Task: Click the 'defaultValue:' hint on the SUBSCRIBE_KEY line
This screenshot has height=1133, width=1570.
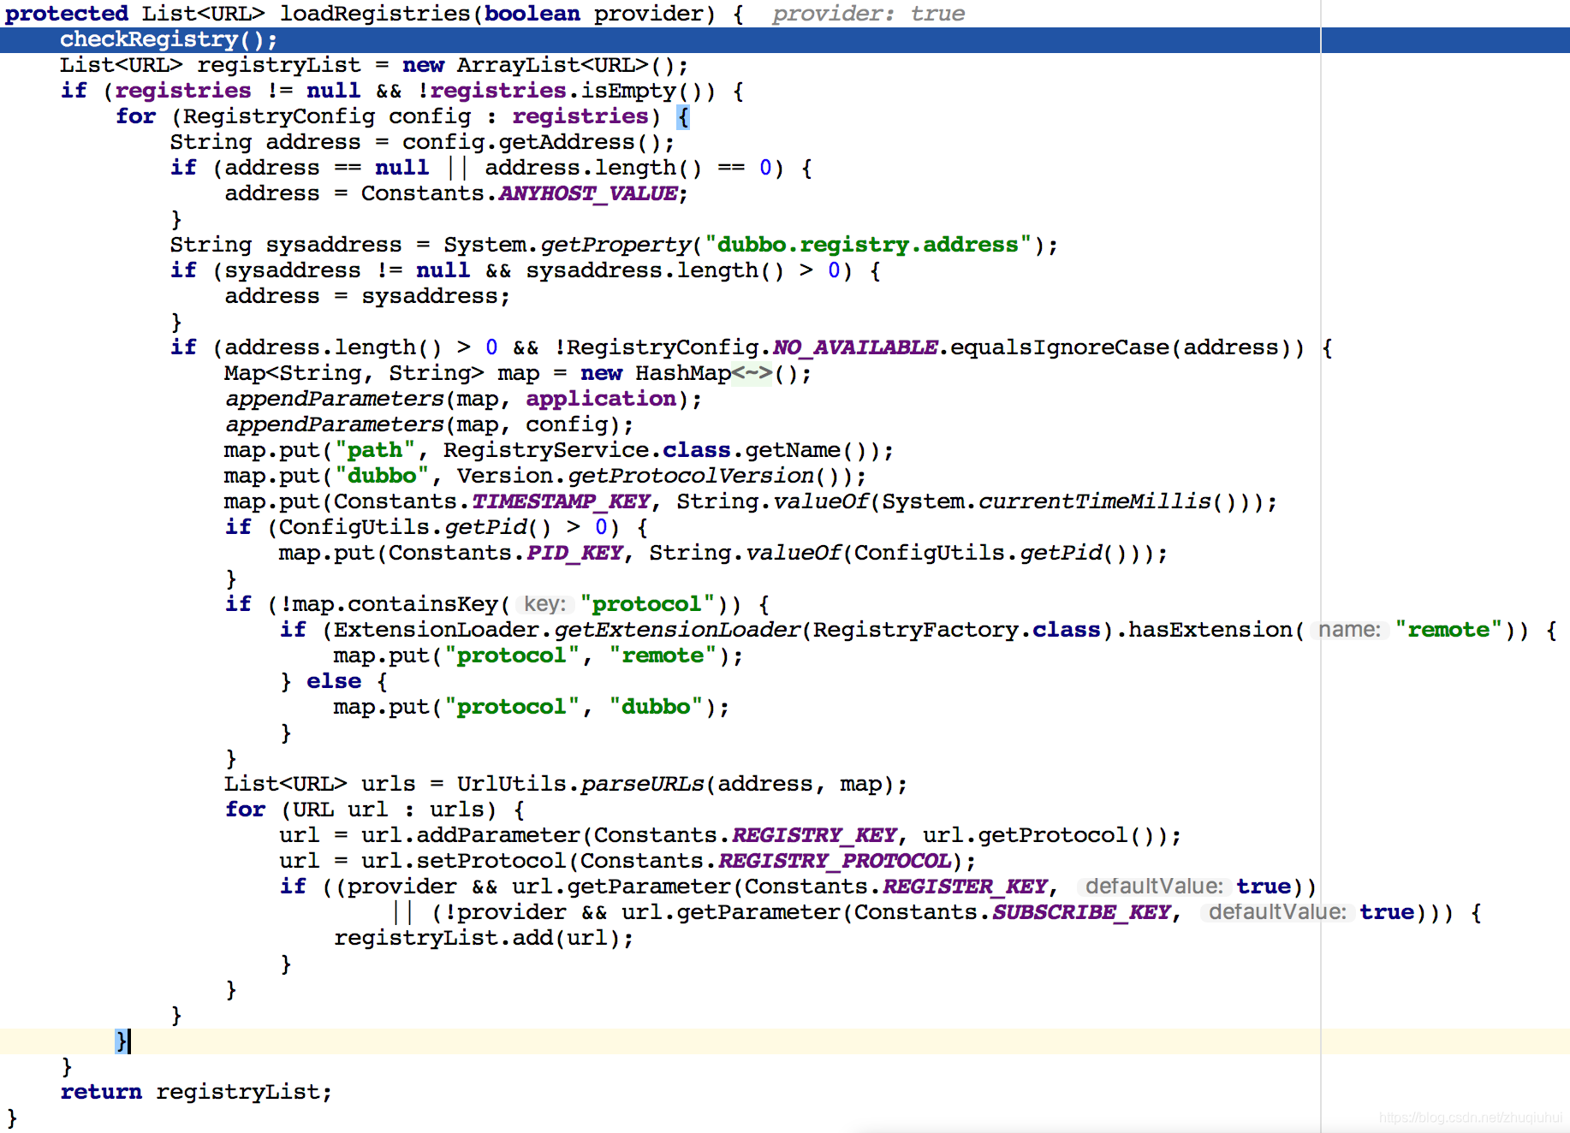Action: pyautogui.click(x=1277, y=912)
